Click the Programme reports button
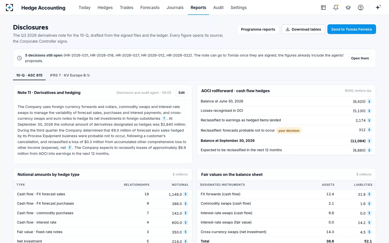This screenshot has height=243, width=389. [x=258, y=29]
